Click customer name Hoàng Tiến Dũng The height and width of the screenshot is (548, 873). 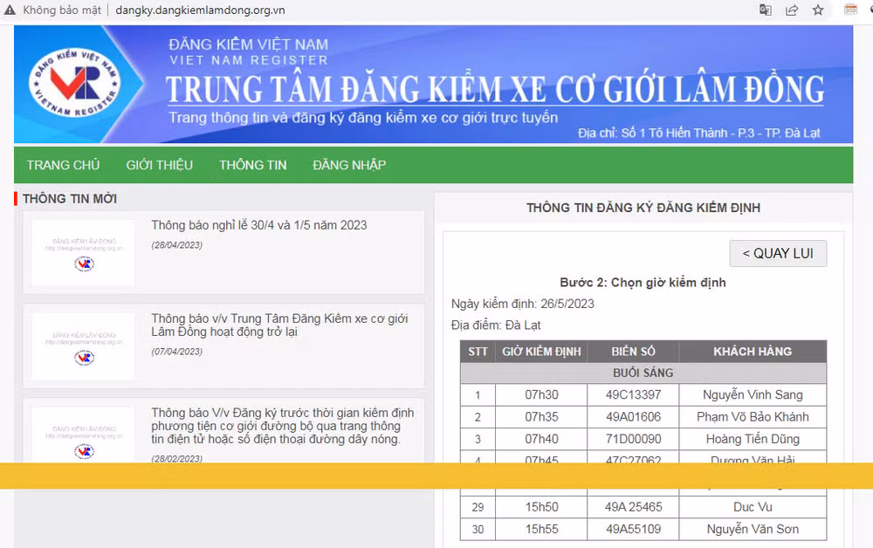753,439
